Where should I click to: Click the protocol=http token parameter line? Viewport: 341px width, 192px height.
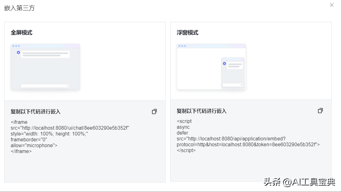coord(248,145)
